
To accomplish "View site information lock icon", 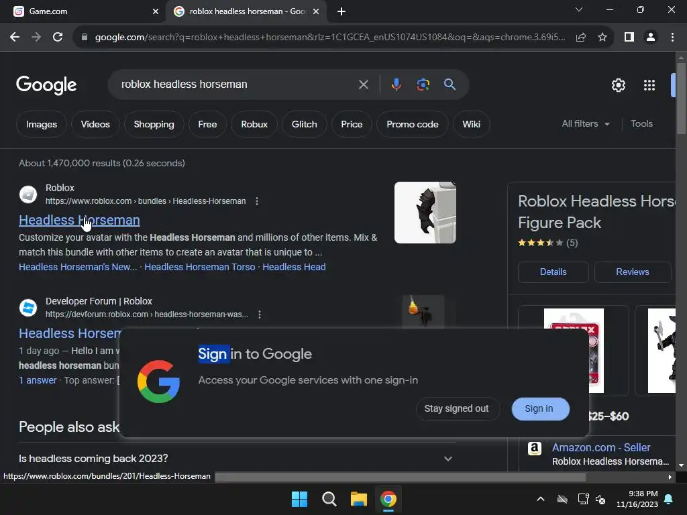I will click(x=85, y=38).
